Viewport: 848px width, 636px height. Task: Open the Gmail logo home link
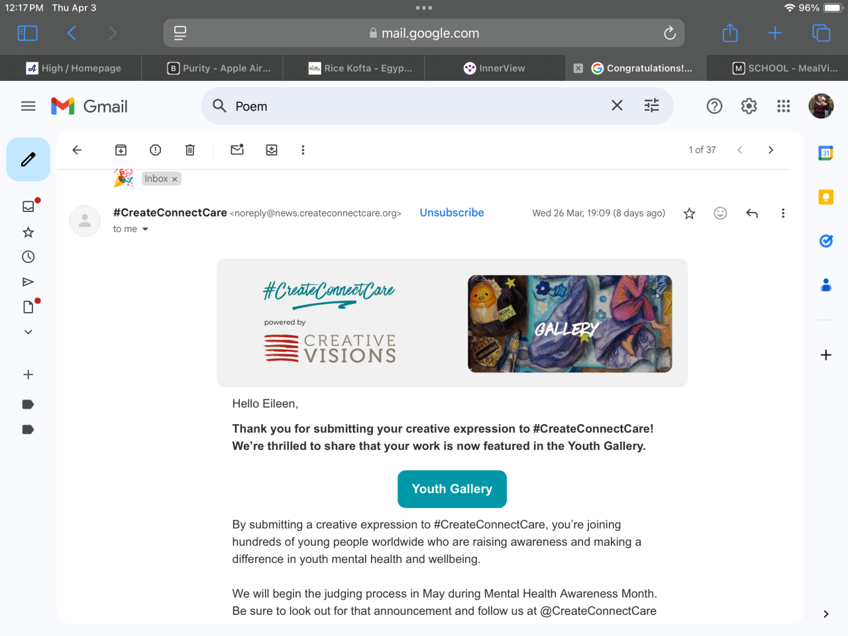pos(89,106)
